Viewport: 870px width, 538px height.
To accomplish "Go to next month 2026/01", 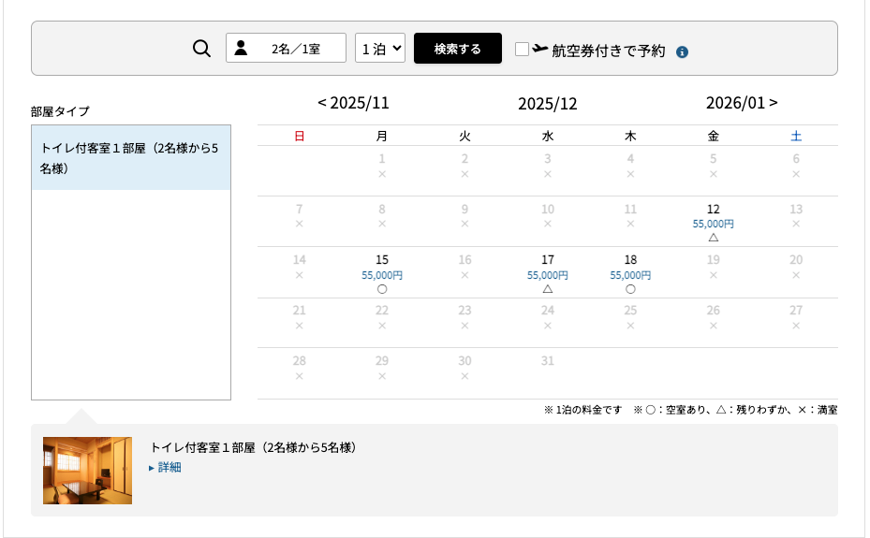I will pyautogui.click(x=742, y=103).
